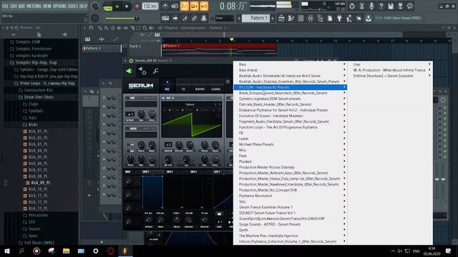Select Kick_09_PL sample in browser

coord(40,183)
